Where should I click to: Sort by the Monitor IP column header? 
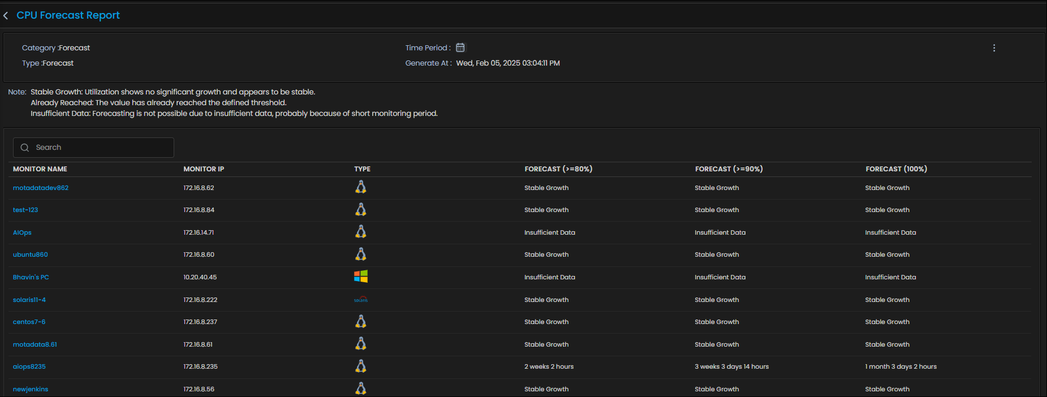click(x=204, y=169)
